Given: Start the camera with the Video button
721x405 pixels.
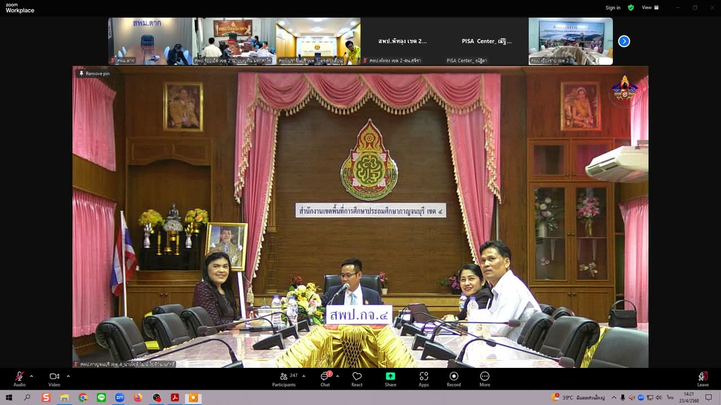Looking at the screenshot, I should 54,379.
